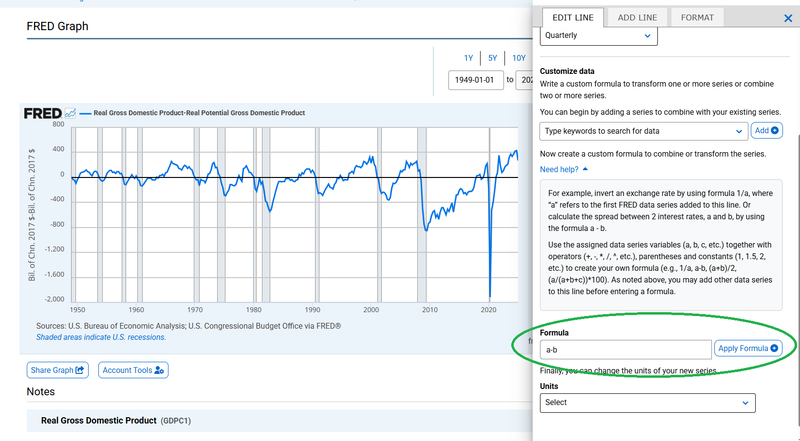The image size is (800, 441).
Task: Click the plus icon on Apply Formula
Action: pyautogui.click(x=774, y=348)
